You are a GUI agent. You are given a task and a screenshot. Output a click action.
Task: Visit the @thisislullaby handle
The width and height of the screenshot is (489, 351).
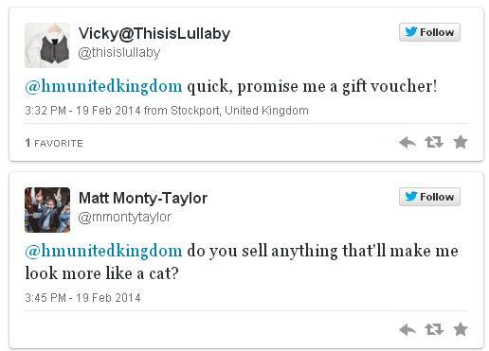(x=119, y=53)
